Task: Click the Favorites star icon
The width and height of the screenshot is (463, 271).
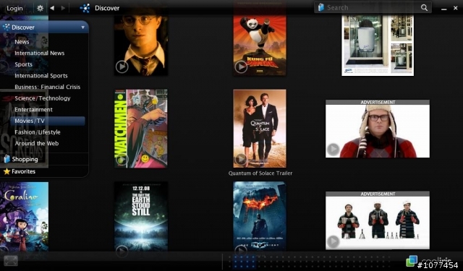Action: (x=7, y=171)
